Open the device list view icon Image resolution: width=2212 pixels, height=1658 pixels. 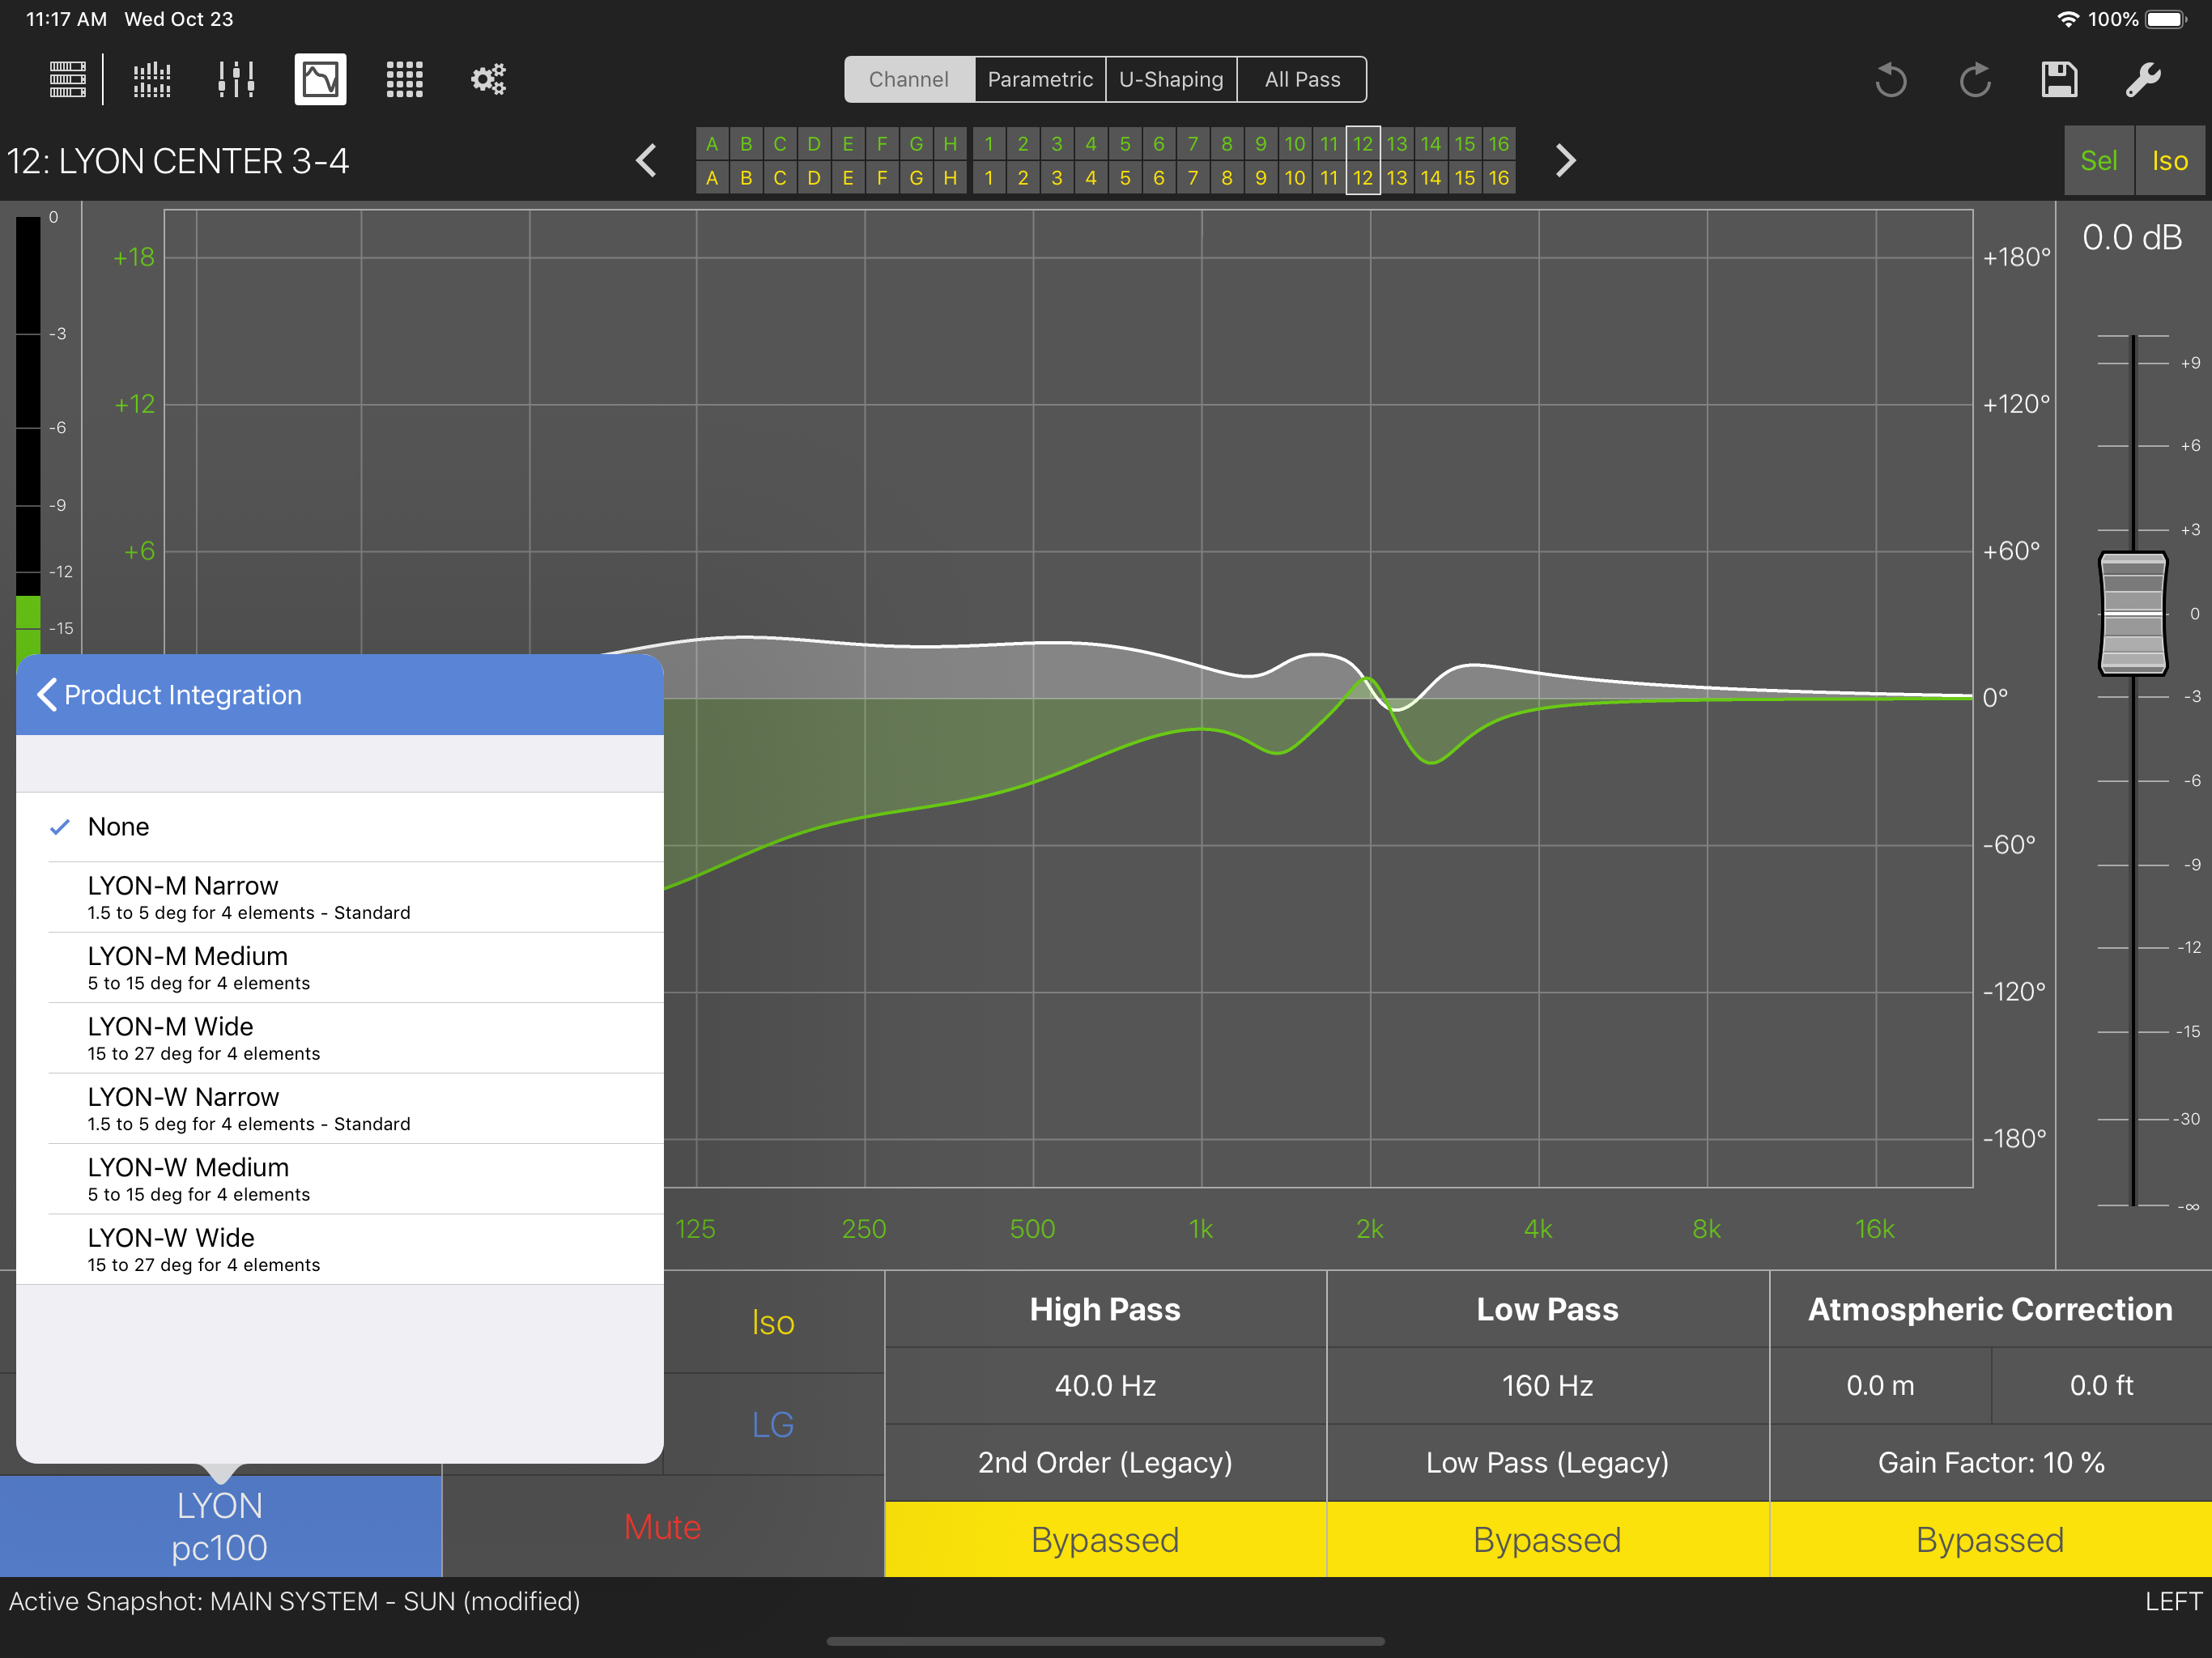click(x=68, y=79)
